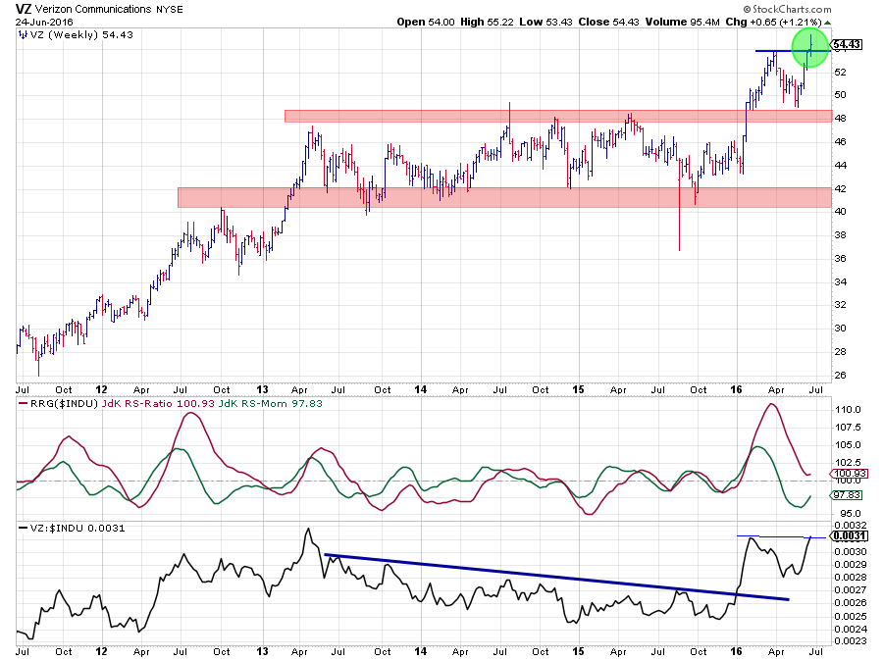Screen dimensions: 883x660
Task: Click the blue descending trendline in ratio panel
Action: pyautogui.click(x=557, y=578)
